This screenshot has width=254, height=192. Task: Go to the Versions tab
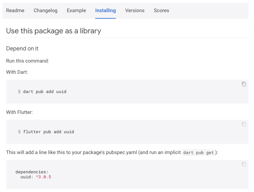pos(135,11)
